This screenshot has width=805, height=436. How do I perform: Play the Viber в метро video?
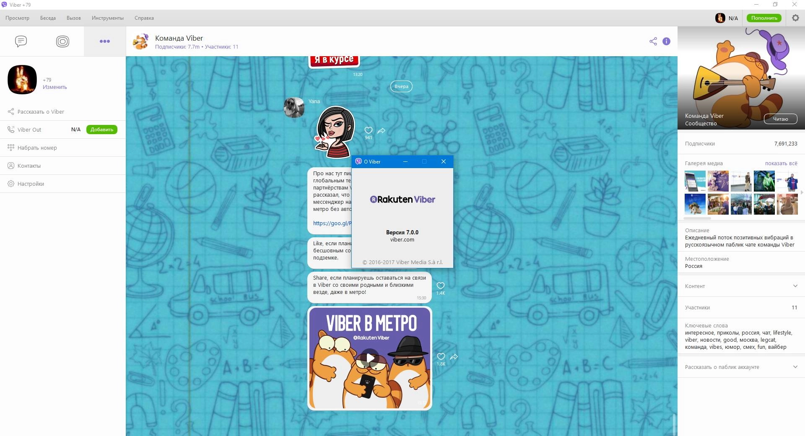pyautogui.click(x=370, y=358)
